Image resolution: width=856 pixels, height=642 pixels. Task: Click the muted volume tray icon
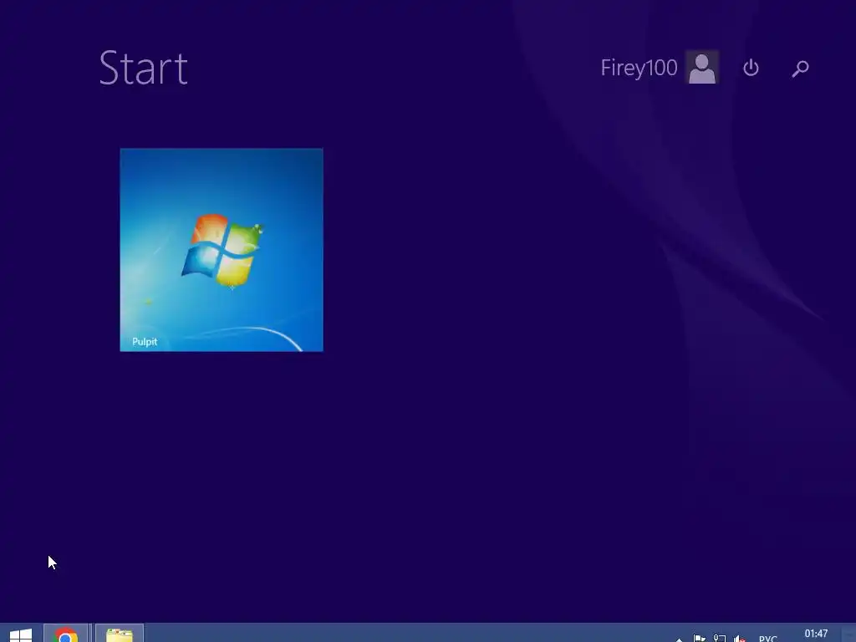point(740,638)
